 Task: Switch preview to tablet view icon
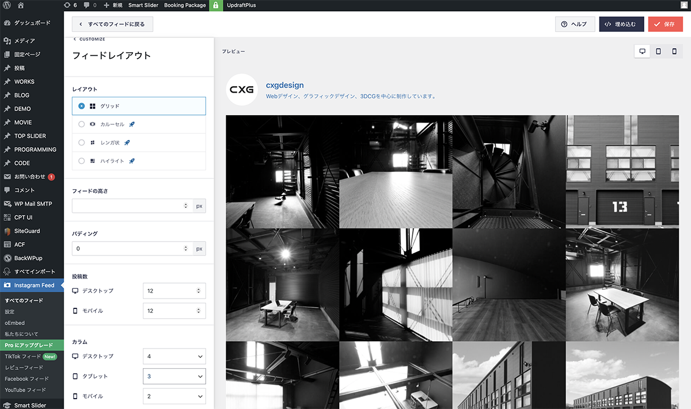click(x=658, y=51)
